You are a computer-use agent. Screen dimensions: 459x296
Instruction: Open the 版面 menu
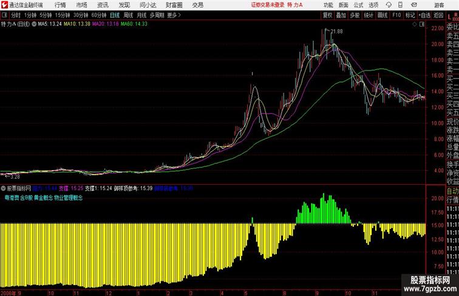click(344, 5)
